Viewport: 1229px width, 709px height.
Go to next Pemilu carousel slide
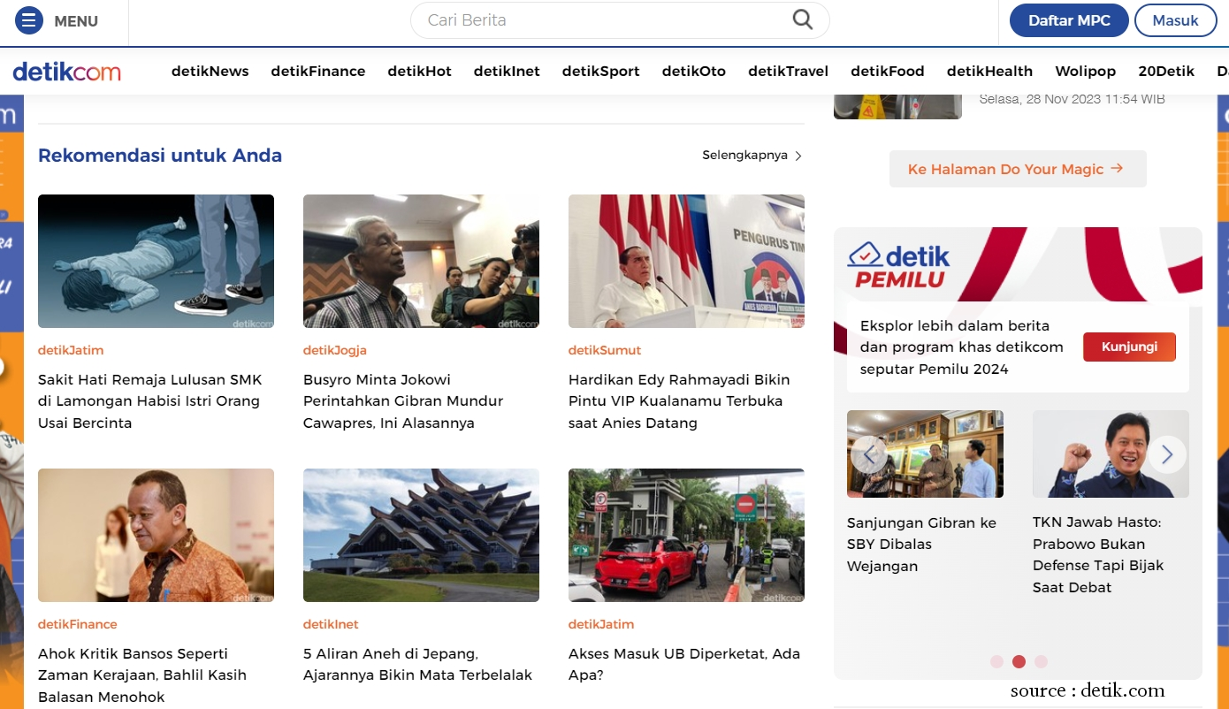tap(1167, 454)
